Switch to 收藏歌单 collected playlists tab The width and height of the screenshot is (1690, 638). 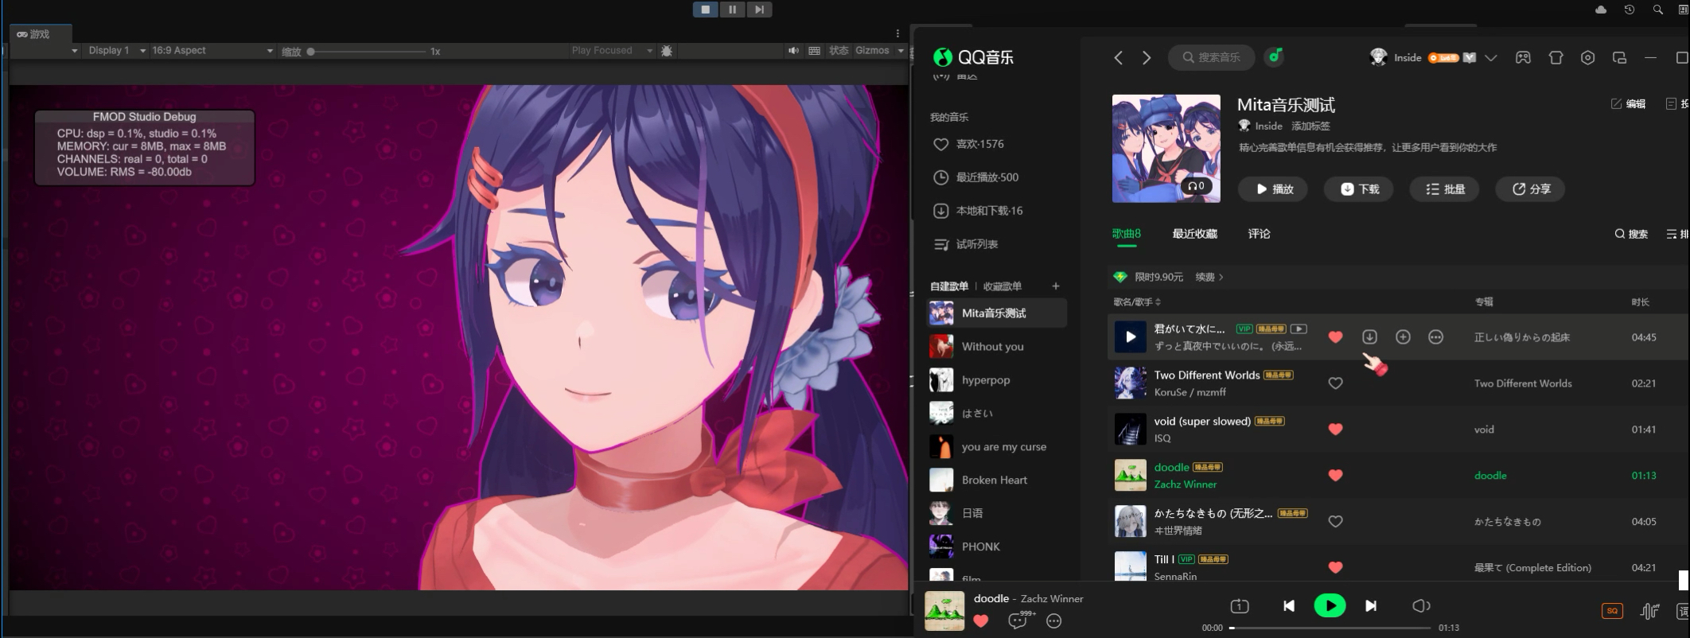1003,286
